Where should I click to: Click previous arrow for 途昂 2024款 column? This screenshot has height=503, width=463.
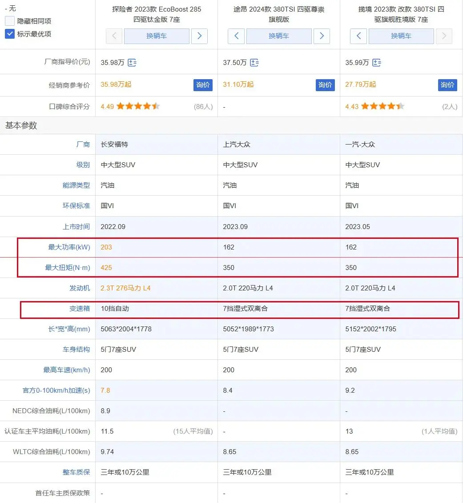click(236, 36)
